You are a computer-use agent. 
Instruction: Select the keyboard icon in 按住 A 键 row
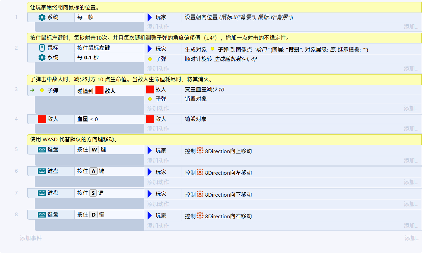pos(42,171)
